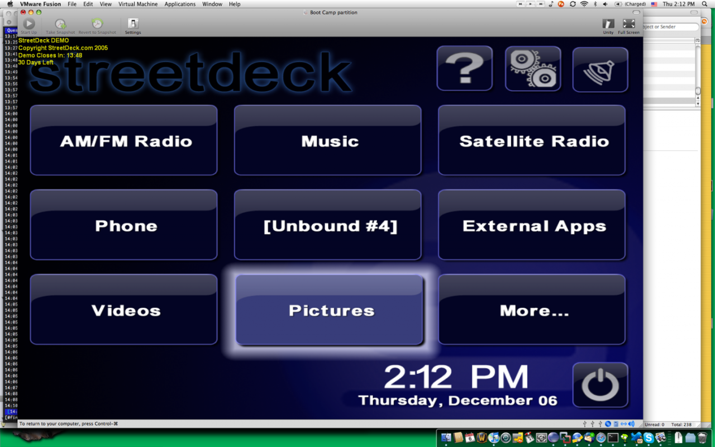Click the Bluetooth menu bar icon

pos(595,4)
